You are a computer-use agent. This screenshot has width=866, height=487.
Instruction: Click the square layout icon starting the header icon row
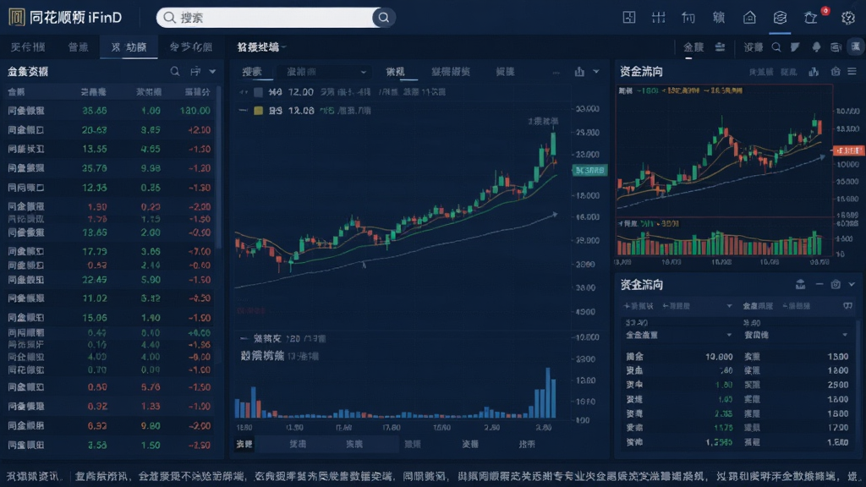pos(629,18)
